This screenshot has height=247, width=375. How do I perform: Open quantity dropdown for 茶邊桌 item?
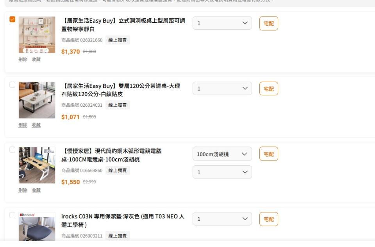click(x=222, y=88)
